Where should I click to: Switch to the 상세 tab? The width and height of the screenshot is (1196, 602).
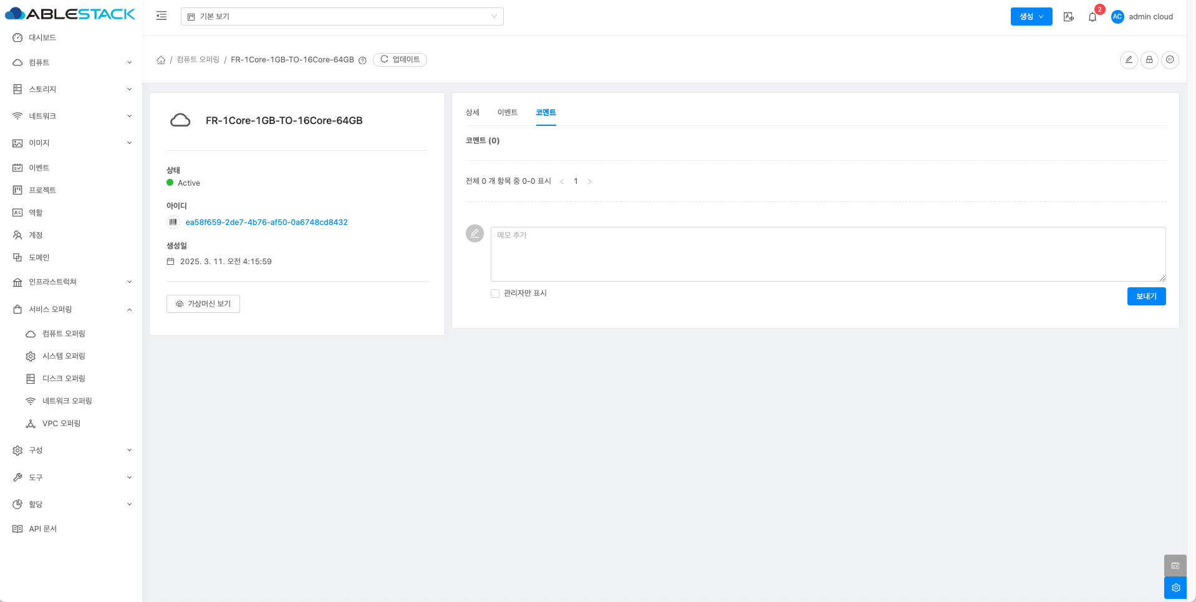473,112
